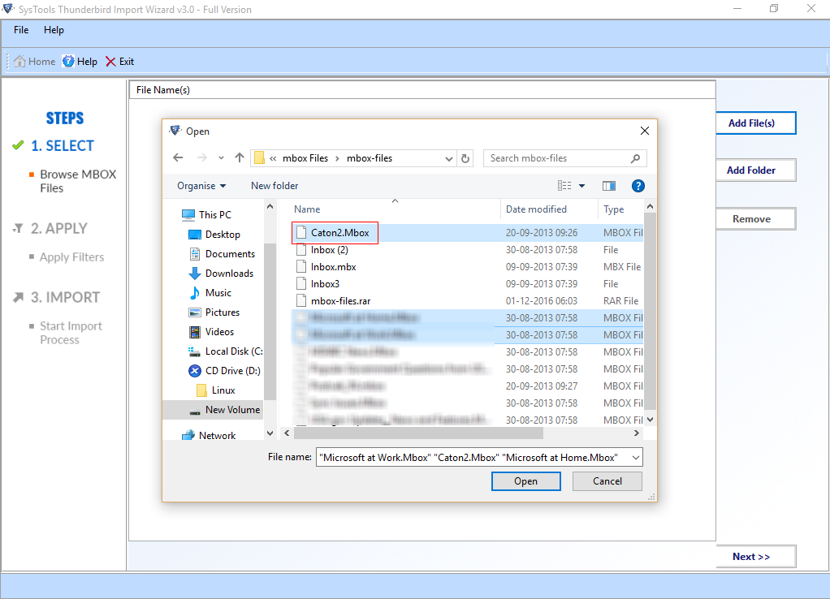Expand the File name dropdown arrow

click(636, 457)
